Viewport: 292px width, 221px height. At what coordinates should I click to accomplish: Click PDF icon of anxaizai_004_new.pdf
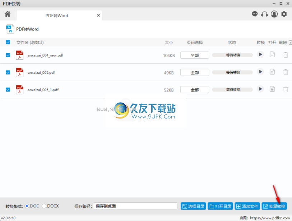pos(19,55)
